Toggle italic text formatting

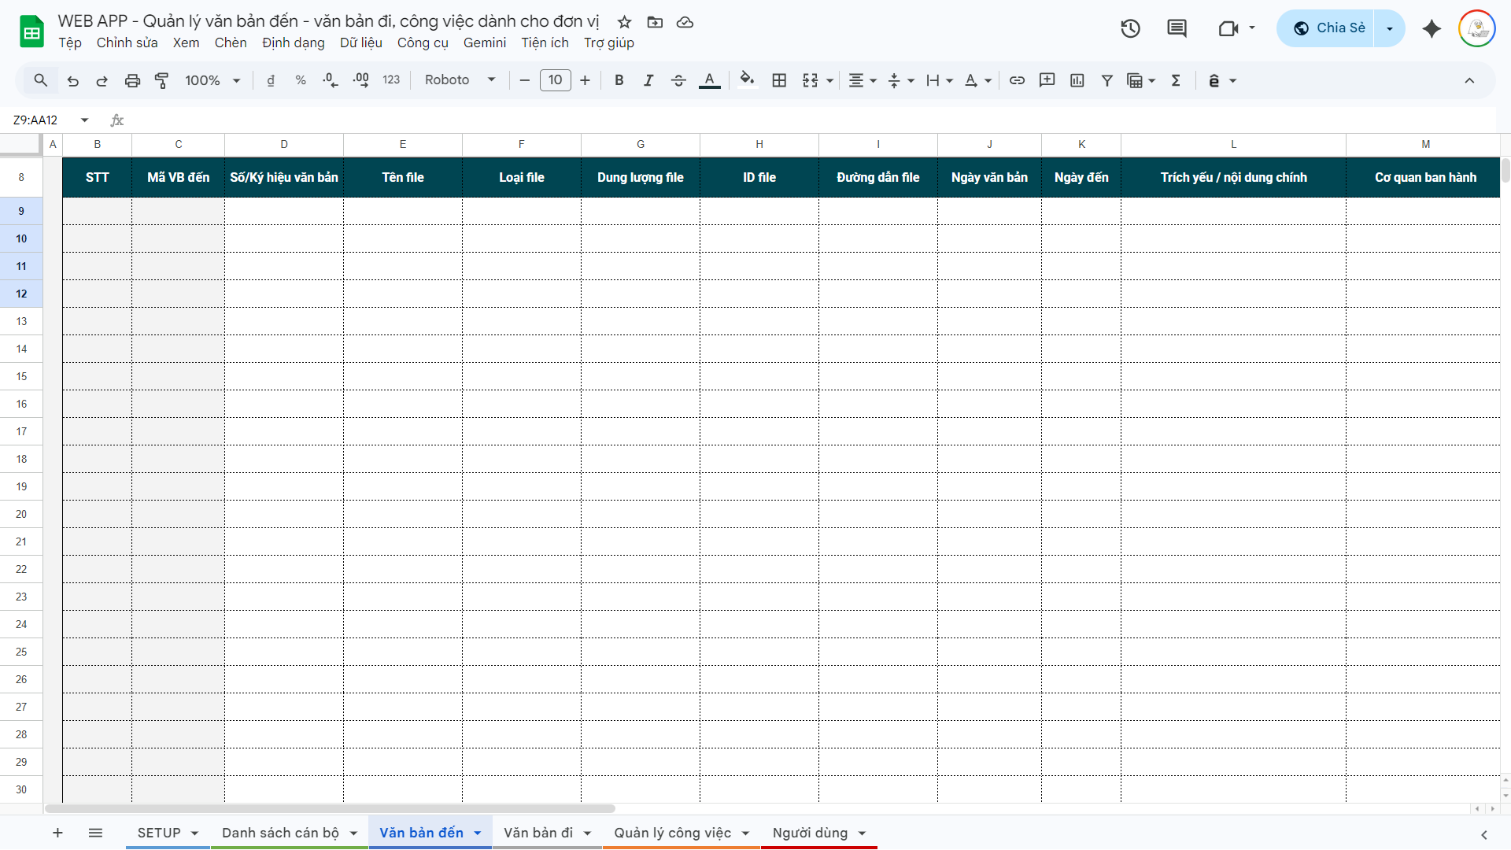coord(648,80)
